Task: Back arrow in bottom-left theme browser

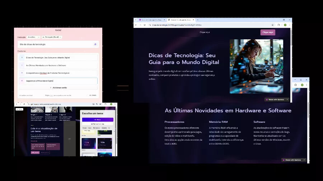Action: point(17,104)
